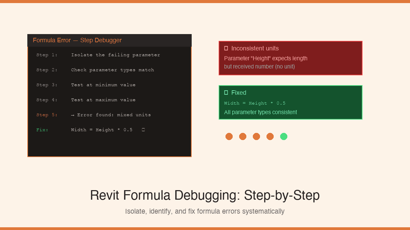Select the third orange progress dot

[x=256, y=136]
